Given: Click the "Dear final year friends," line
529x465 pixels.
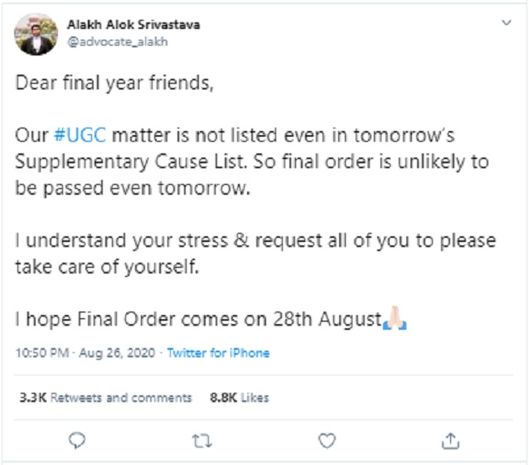Looking at the screenshot, I should (x=114, y=84).
